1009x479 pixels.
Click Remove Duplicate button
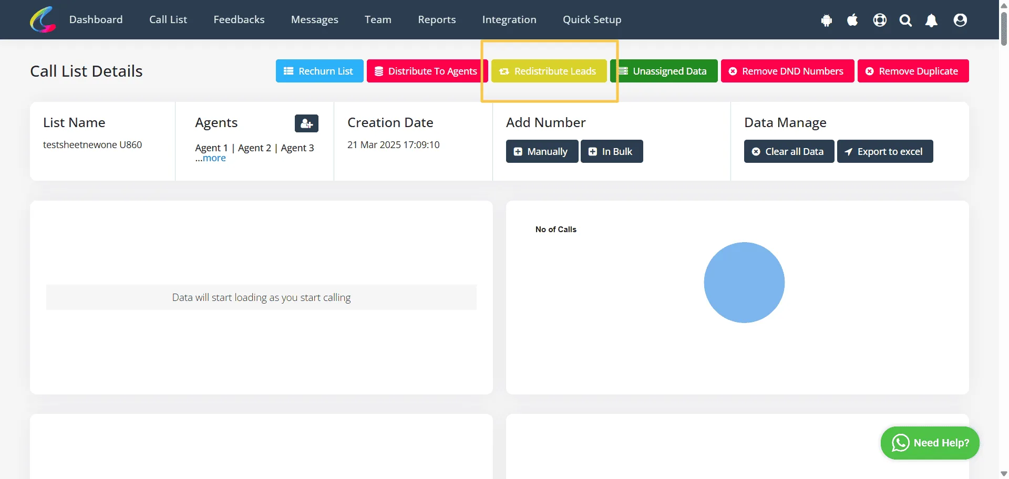(x=913, y=71)
